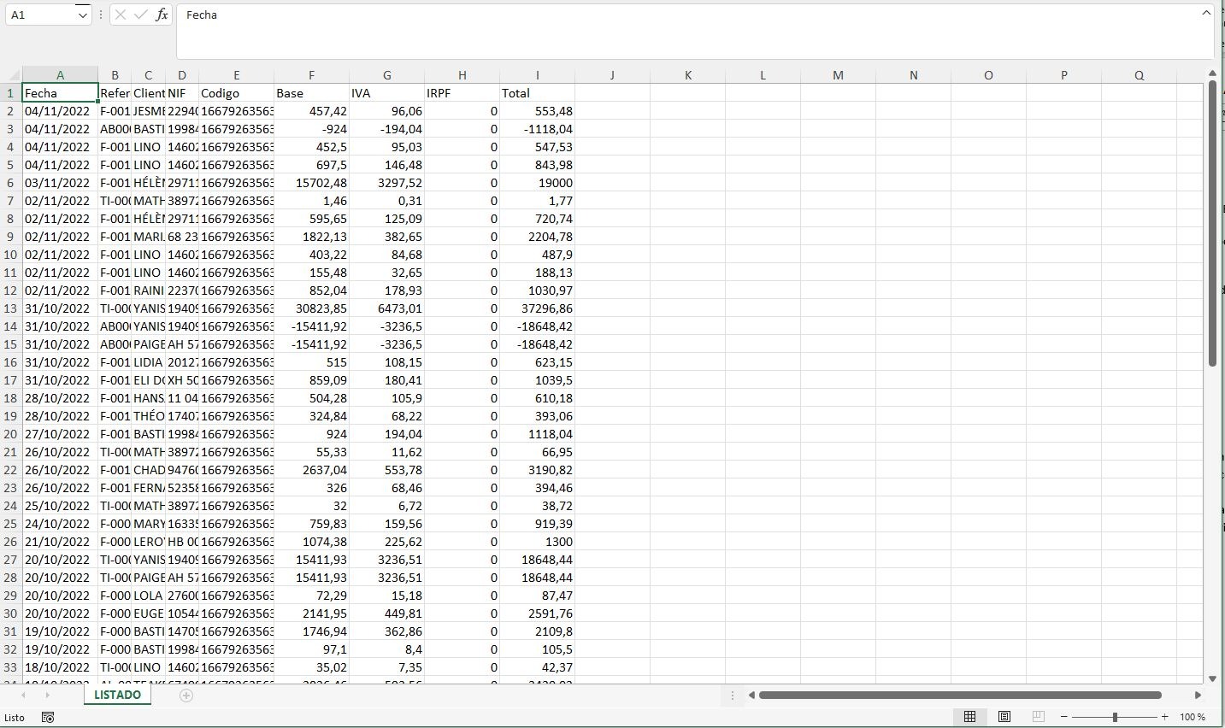Click the zoom out minus icon

[1064, 717]
